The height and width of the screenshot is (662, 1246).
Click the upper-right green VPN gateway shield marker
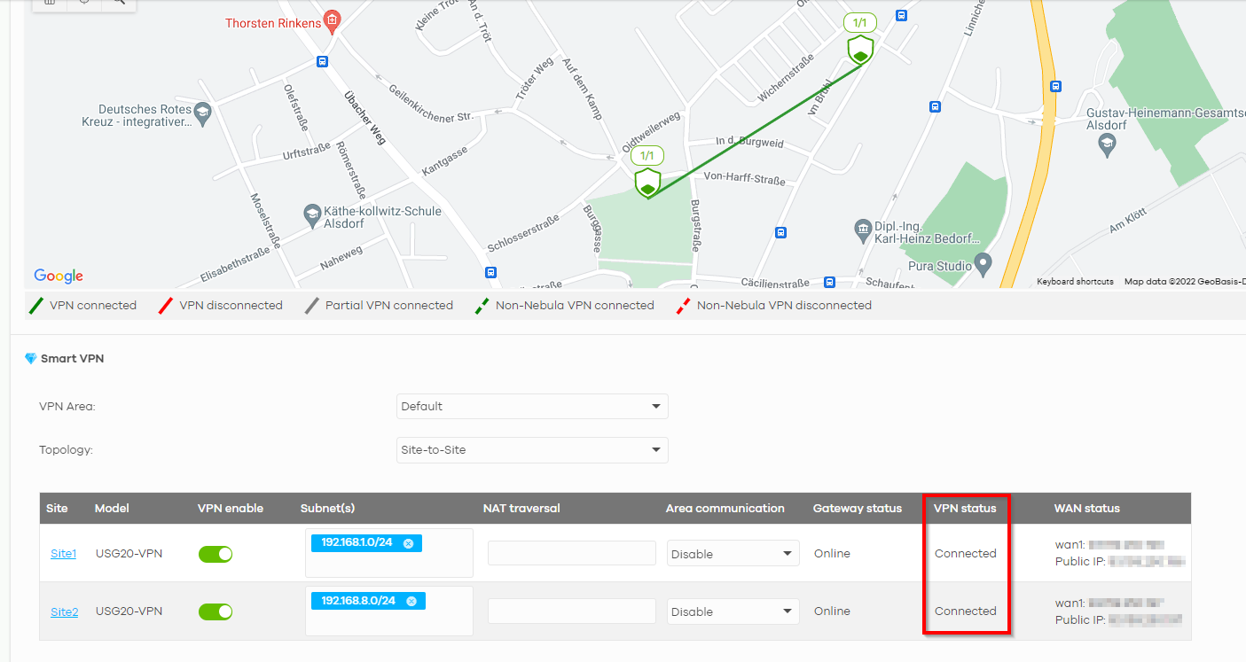coord(860,50)
